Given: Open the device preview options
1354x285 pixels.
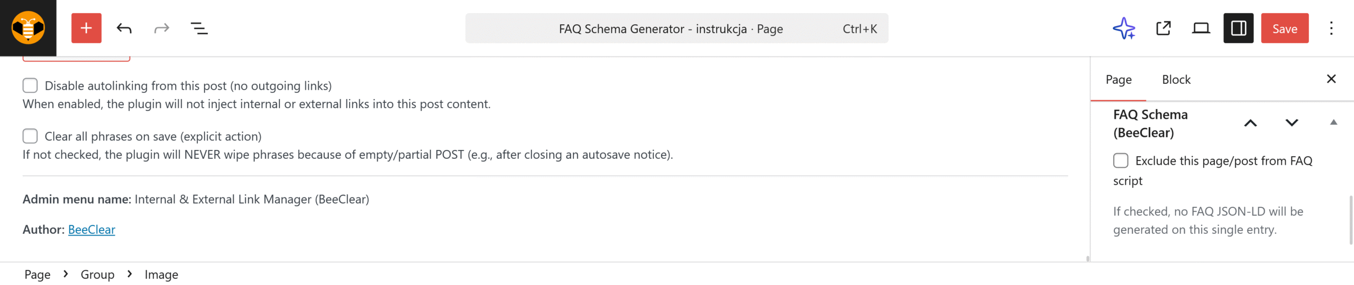Looking at the screenshot, I should 1201,28.
